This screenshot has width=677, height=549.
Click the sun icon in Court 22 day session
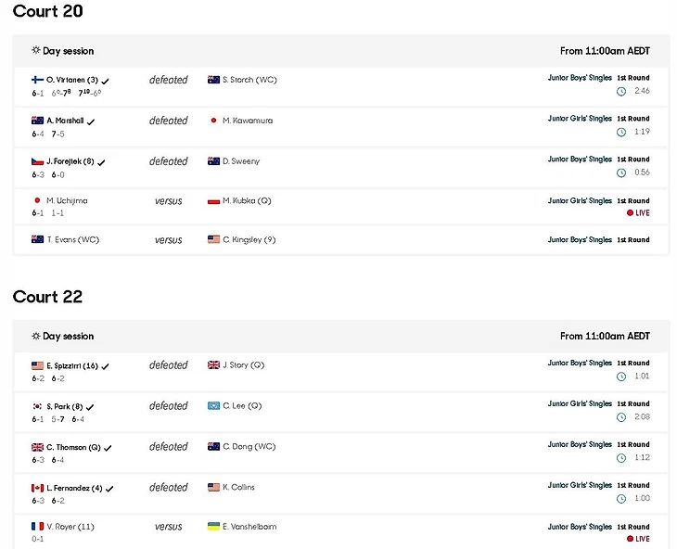tap(36, 337)
